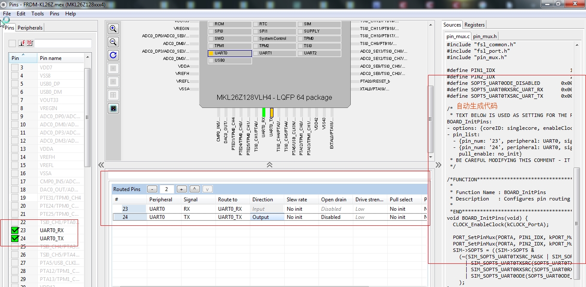Click the PTE31/TPM0_CH4 row in pin list

(x=46, y=198)
